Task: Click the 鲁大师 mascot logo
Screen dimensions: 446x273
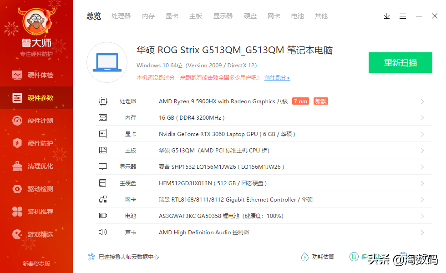Action: [36, 21]
